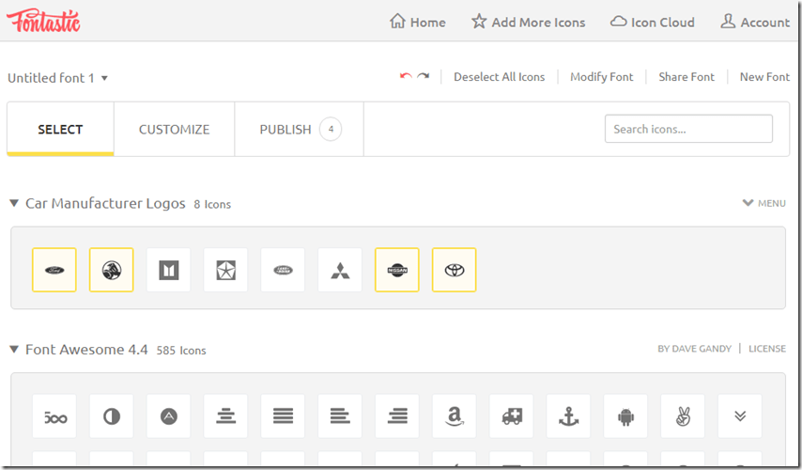802x470 pixels.
Task: Pick the Amazon icon in Font Awesome
Action: click(x=455, y=416)
